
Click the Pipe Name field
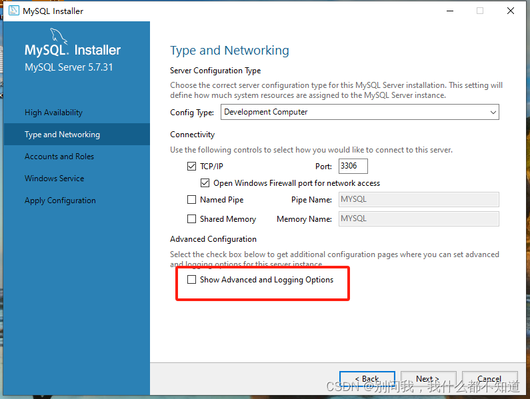click(419, 199)
